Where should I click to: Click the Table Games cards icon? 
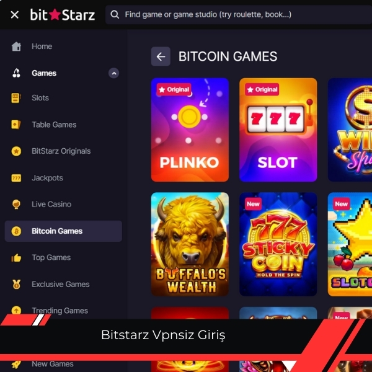[x=16, y=125]
